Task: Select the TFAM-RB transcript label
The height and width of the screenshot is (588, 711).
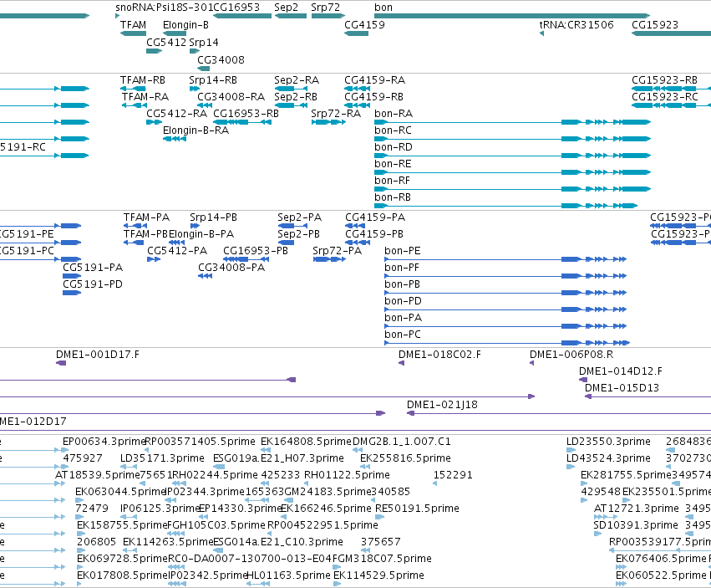Action: click(142, 80)
